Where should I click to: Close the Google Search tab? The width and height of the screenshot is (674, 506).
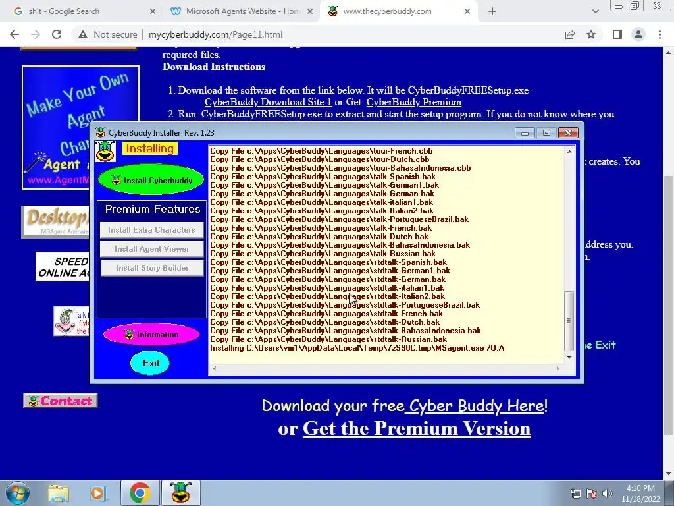153,12
